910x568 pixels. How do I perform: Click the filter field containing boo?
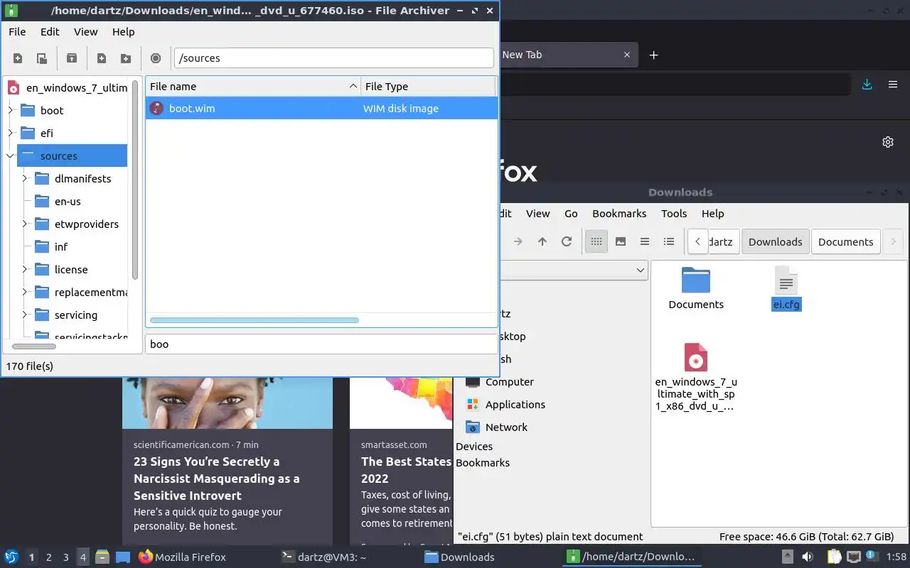pyautogui.click(x=321, y=344)
